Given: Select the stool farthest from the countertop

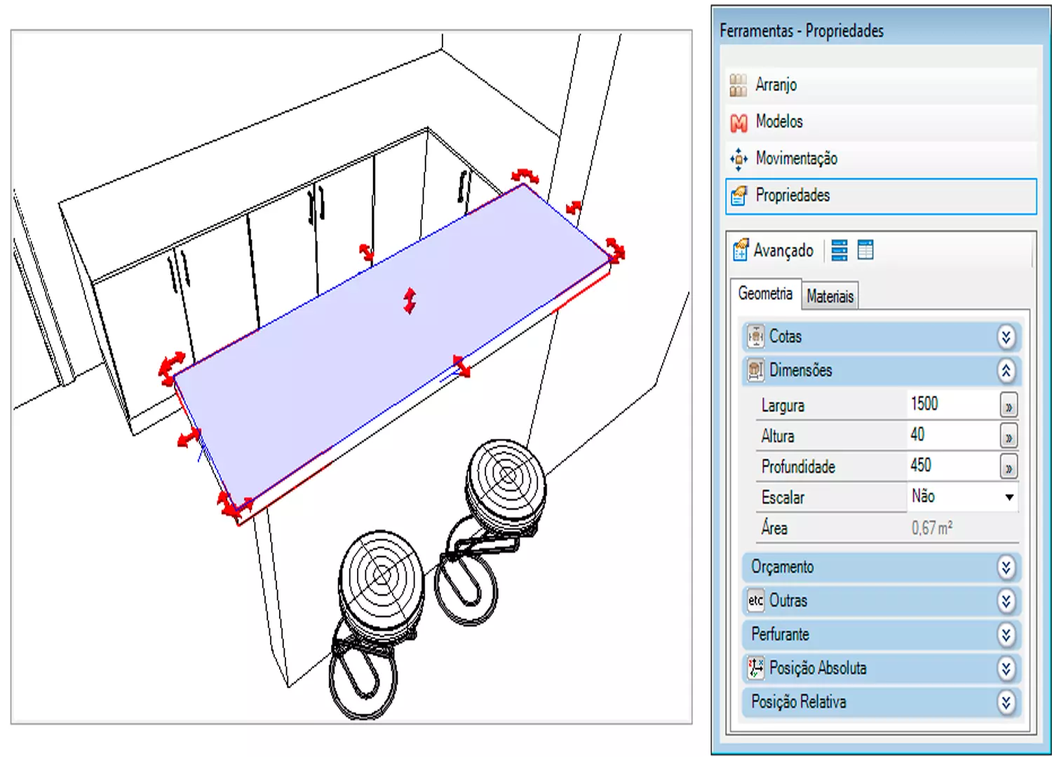Looking at the screenshot, I should click(377, 623).
